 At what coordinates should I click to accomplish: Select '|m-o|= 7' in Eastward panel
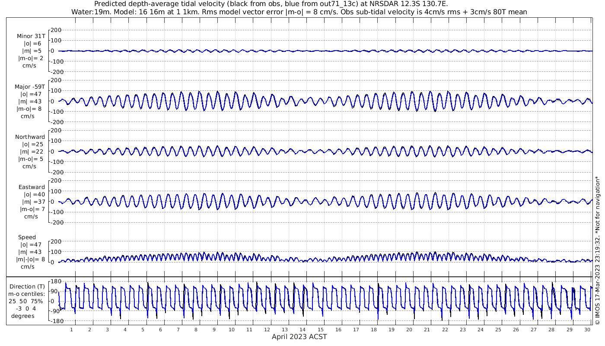click(32, 209)
